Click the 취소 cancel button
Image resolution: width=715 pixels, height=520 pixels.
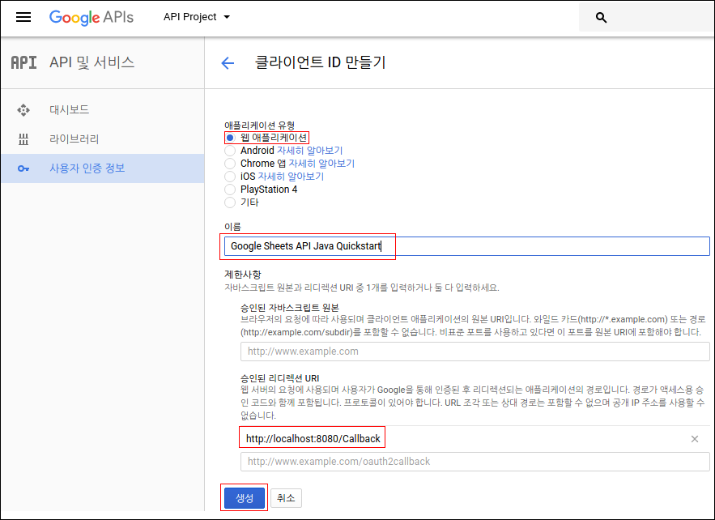pyautogui.click(x=286, y=497)
